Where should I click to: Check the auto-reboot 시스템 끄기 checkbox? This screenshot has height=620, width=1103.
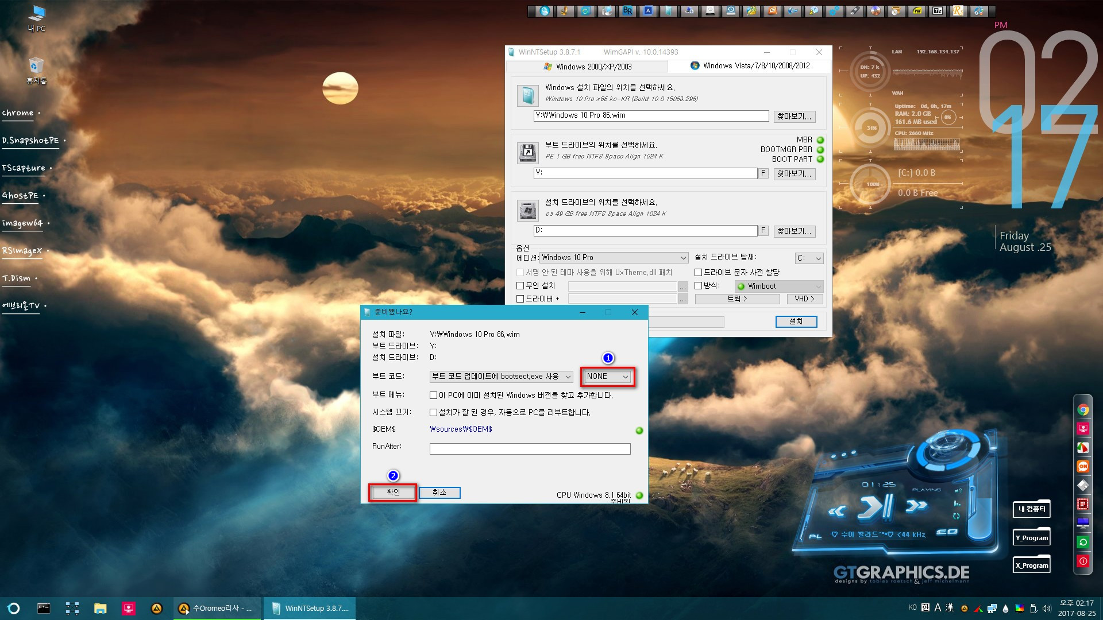[433, 413]
